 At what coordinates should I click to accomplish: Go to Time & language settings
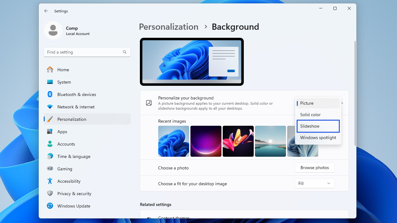coord(87,156)
